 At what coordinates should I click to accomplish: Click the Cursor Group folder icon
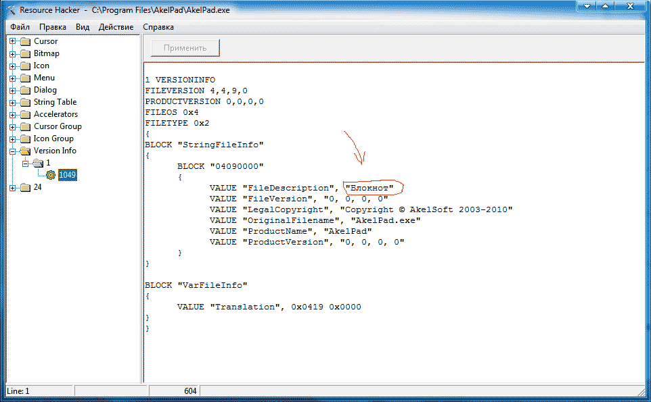click(x=25, y=126)
